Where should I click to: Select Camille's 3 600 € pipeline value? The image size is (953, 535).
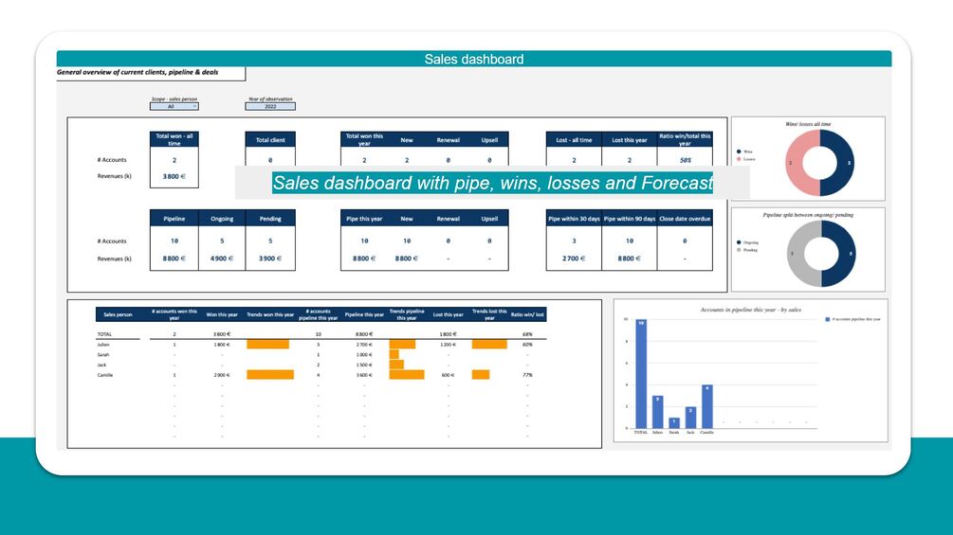tap(364, 376)
